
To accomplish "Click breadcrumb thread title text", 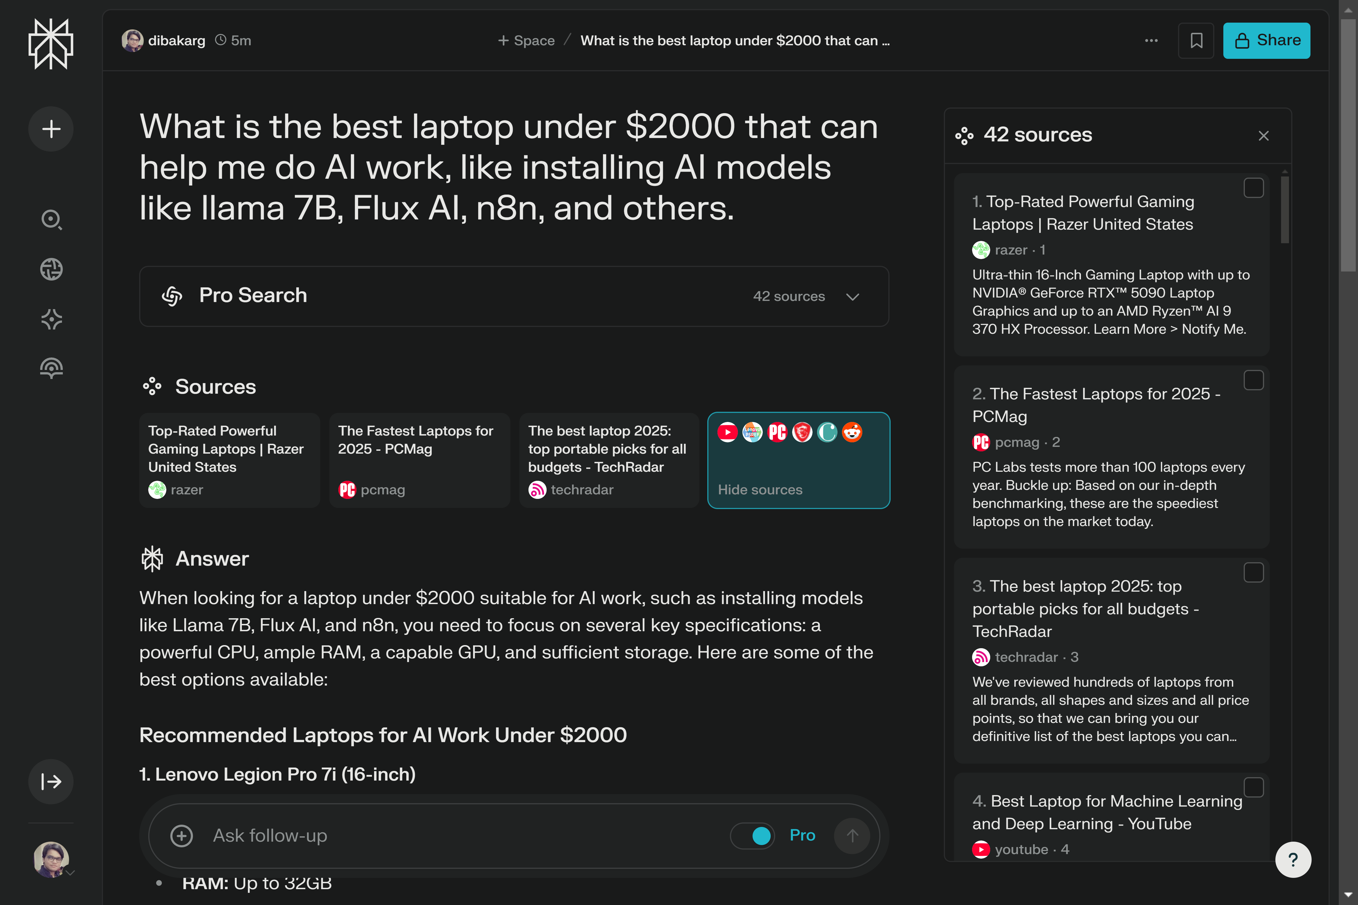I will [x=735, y=40].
